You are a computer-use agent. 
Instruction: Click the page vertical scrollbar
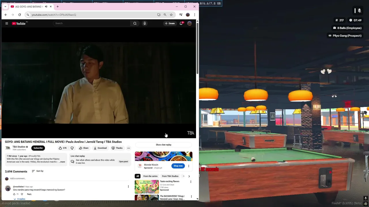click(197, 49)
